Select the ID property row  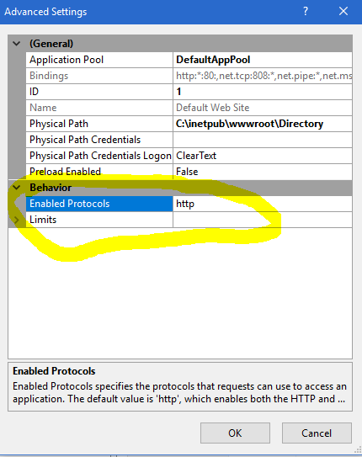pos(99,92)
